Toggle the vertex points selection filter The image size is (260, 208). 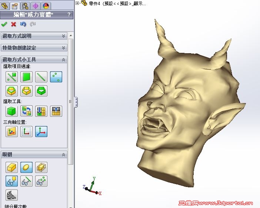pos(56,77)
